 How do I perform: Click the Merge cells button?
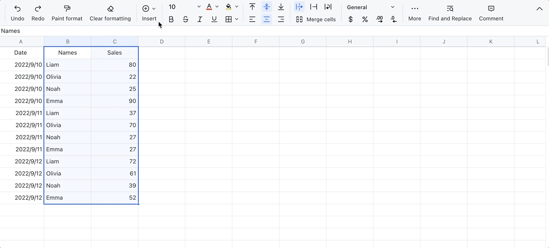316,19
